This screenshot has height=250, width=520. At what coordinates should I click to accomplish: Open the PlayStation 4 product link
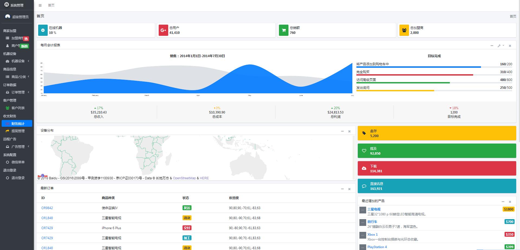point(377,247)
